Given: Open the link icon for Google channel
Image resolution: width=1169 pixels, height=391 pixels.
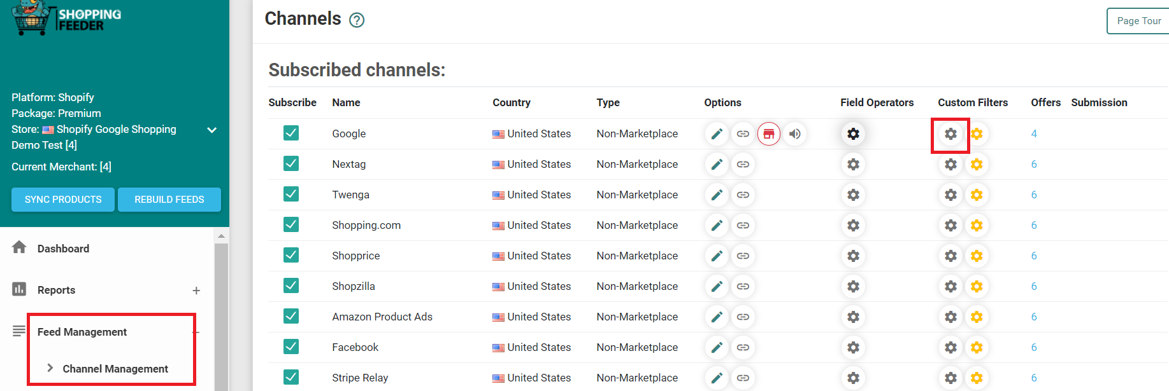Looking at the screenshot, I should pyautogui.click(x=743, y=134).
